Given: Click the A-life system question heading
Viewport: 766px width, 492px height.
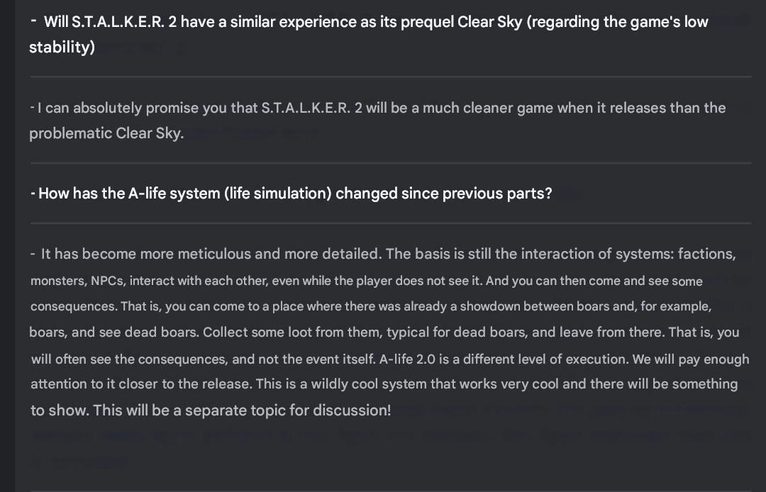Looking at the screenshot, I should click(292, 194).
